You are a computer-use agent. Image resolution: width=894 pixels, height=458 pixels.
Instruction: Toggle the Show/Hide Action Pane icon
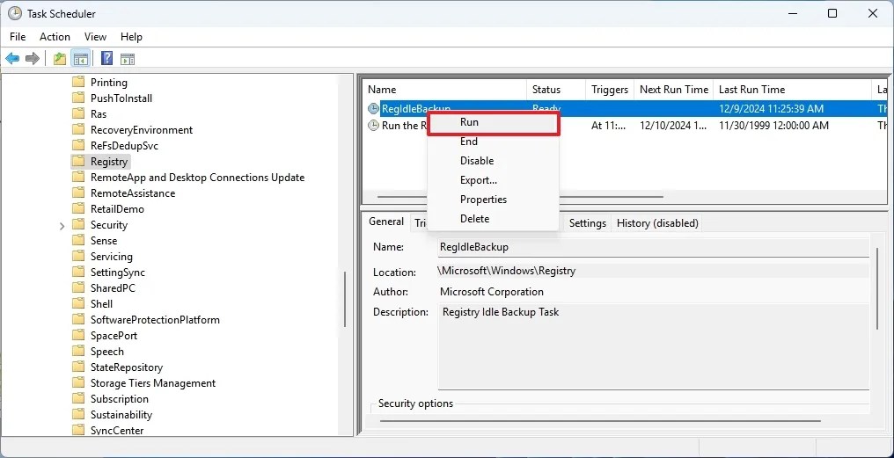tap(128, 58)
